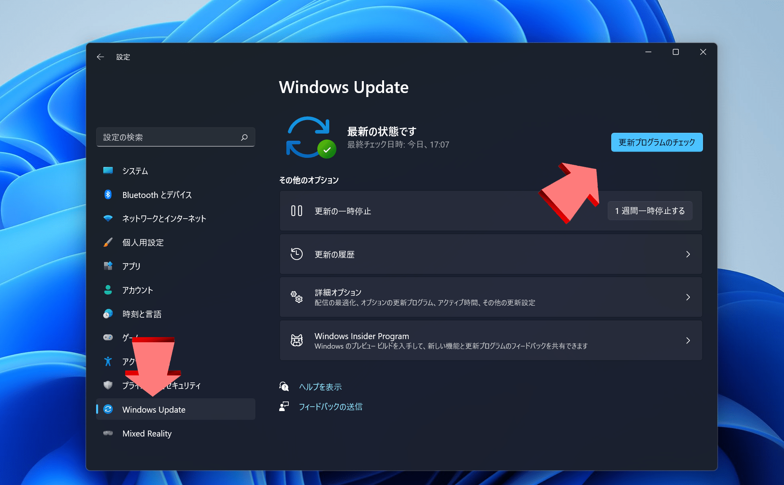
Task: Click the search magnifier icon
Action: (244, 137)
